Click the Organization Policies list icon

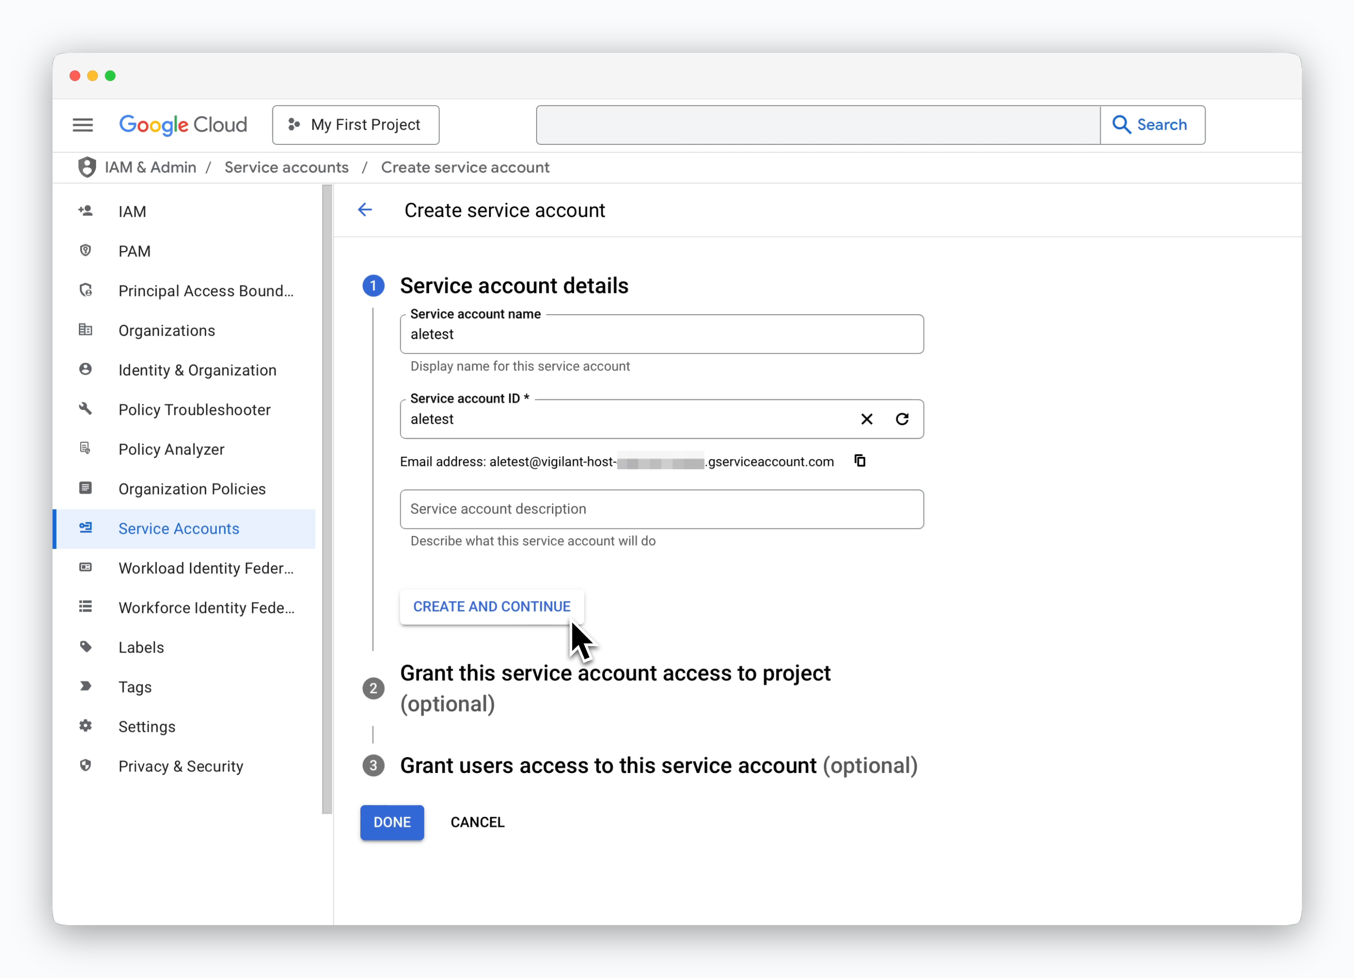pos(85,489)
